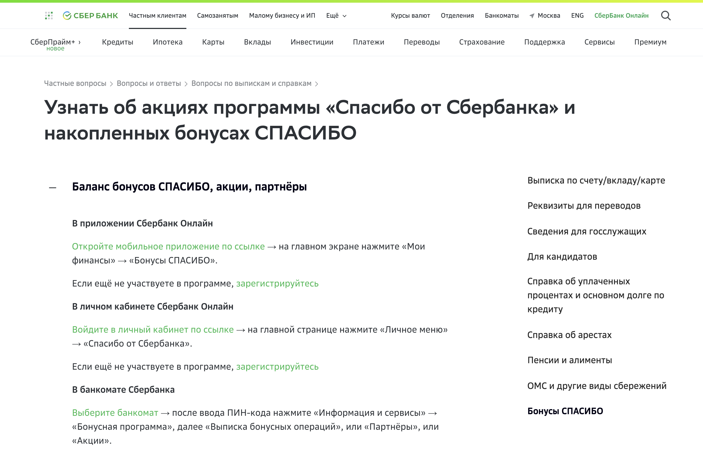Open Для кандидатов sidebar item
703x463 pixels.
click(562, 257)
